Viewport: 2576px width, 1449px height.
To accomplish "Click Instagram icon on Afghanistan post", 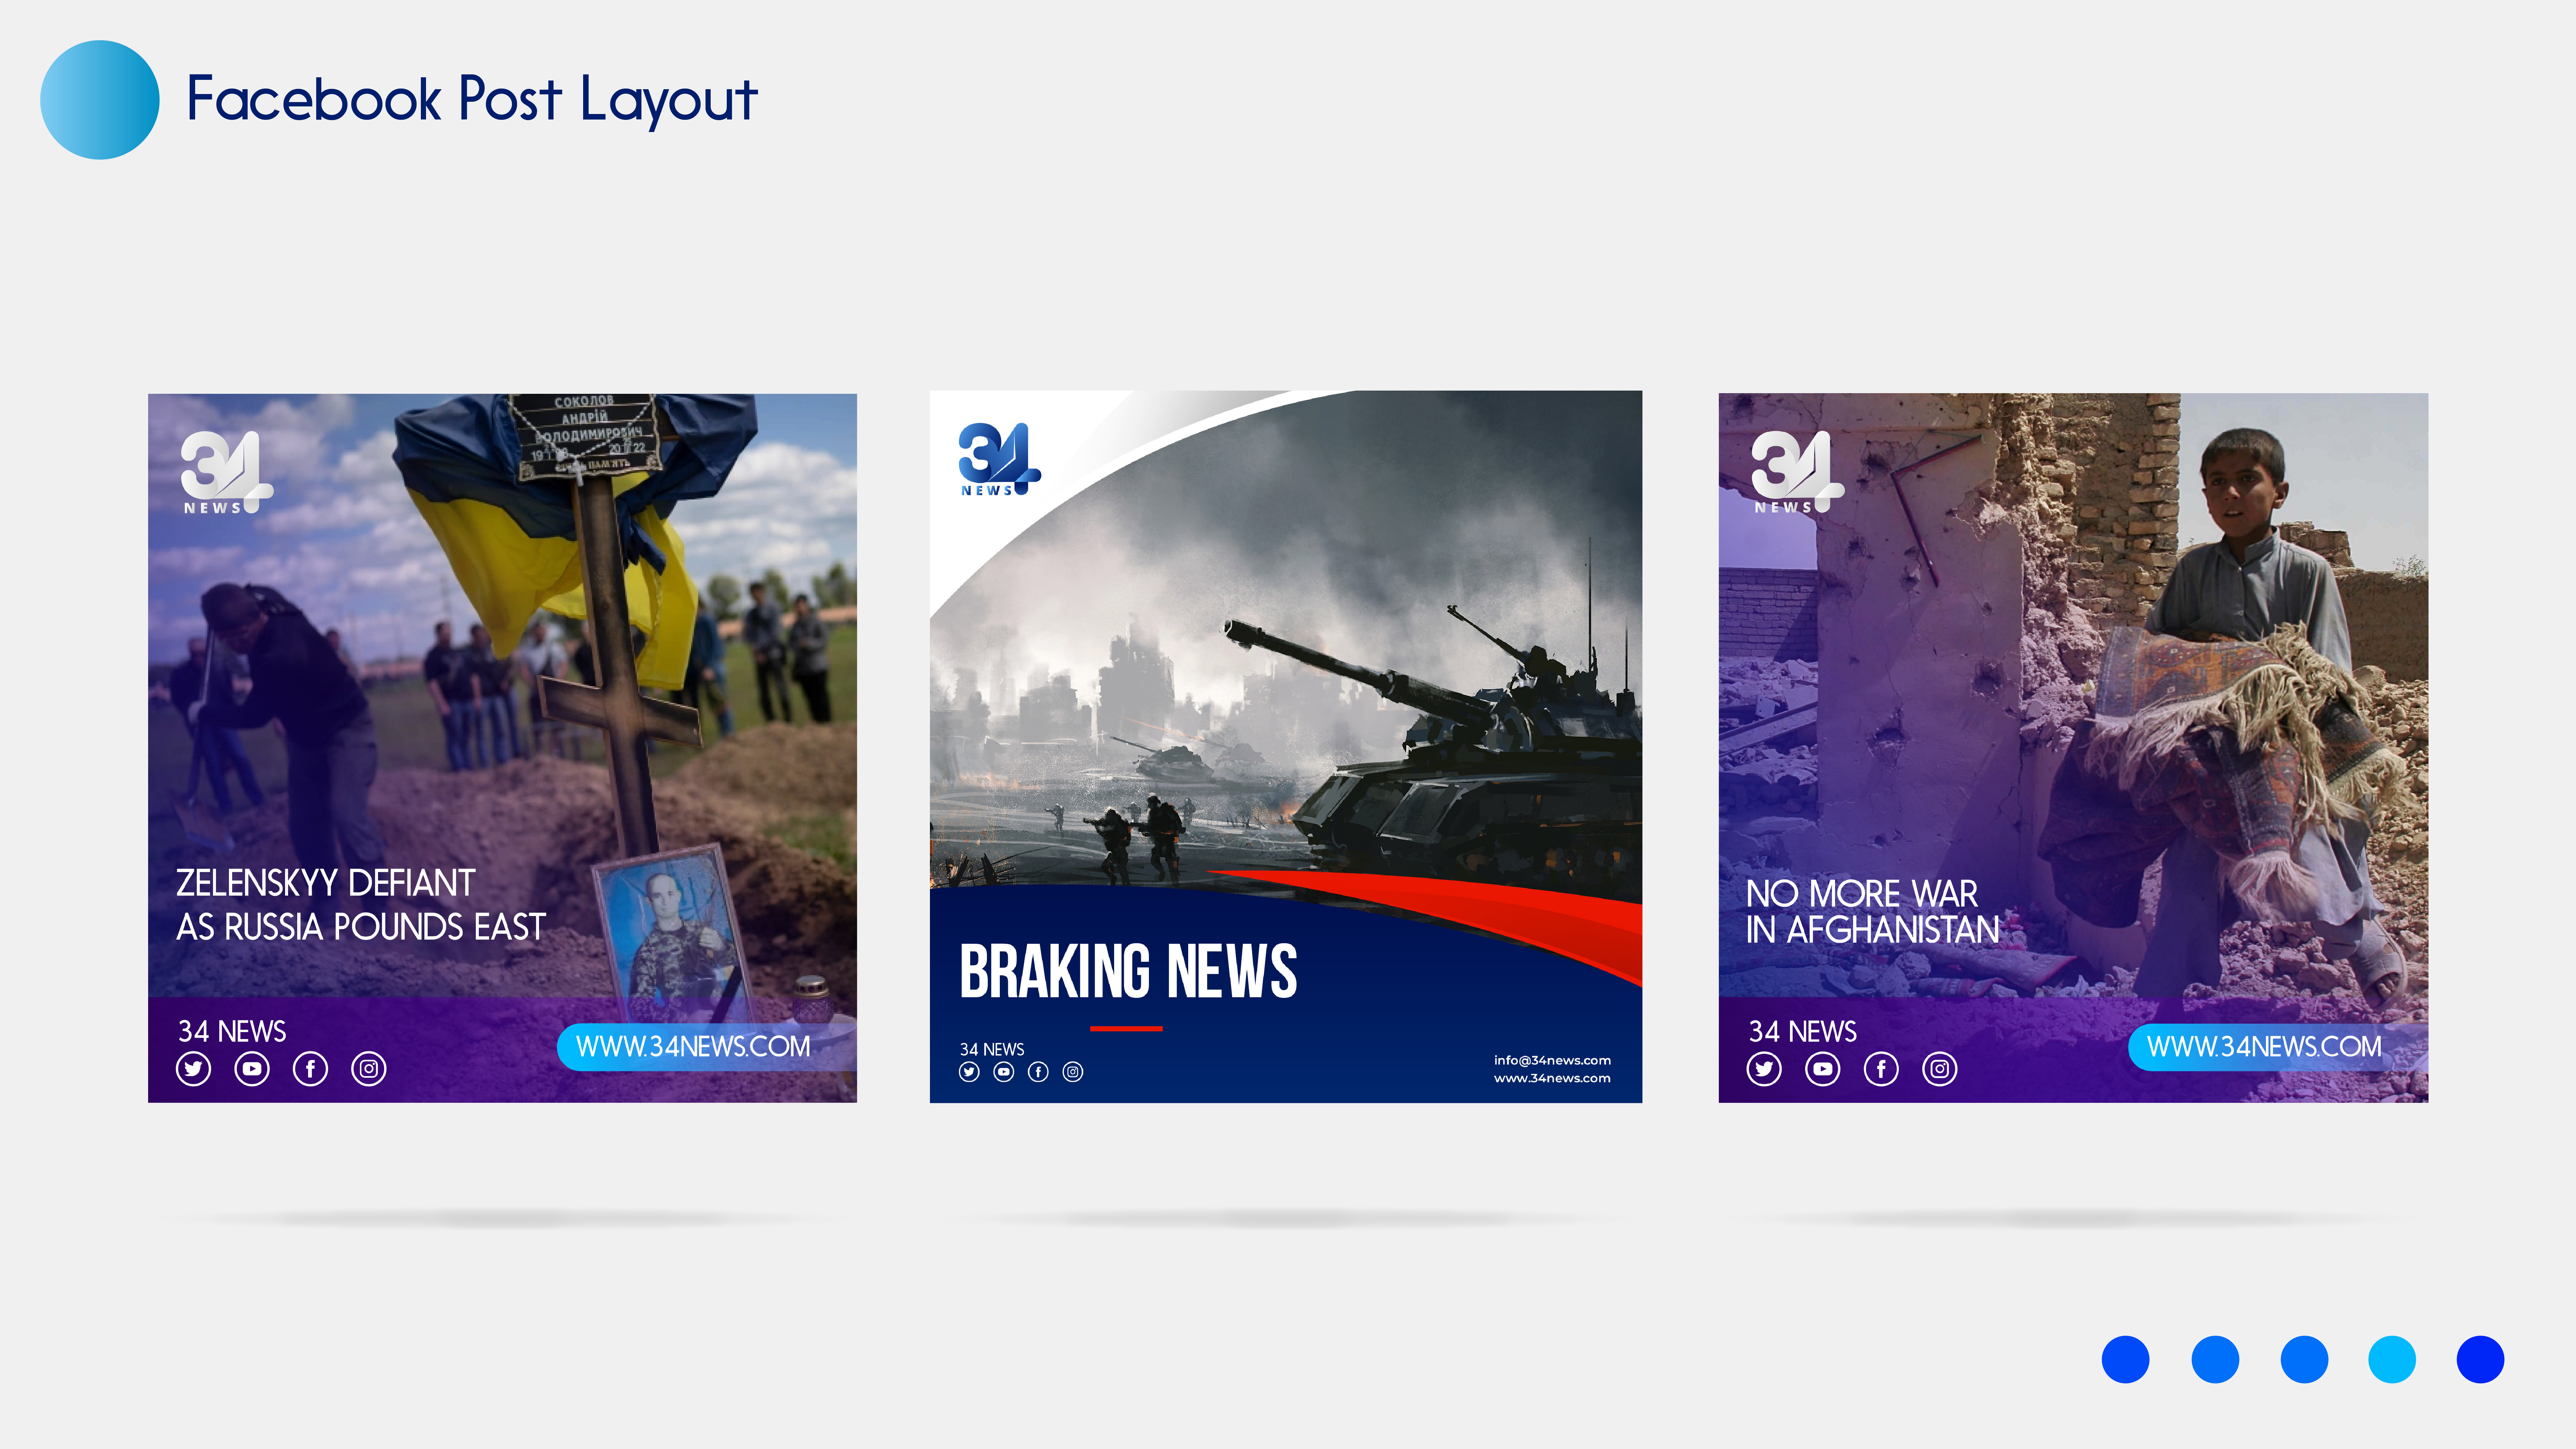I will click(1940, 1069).
